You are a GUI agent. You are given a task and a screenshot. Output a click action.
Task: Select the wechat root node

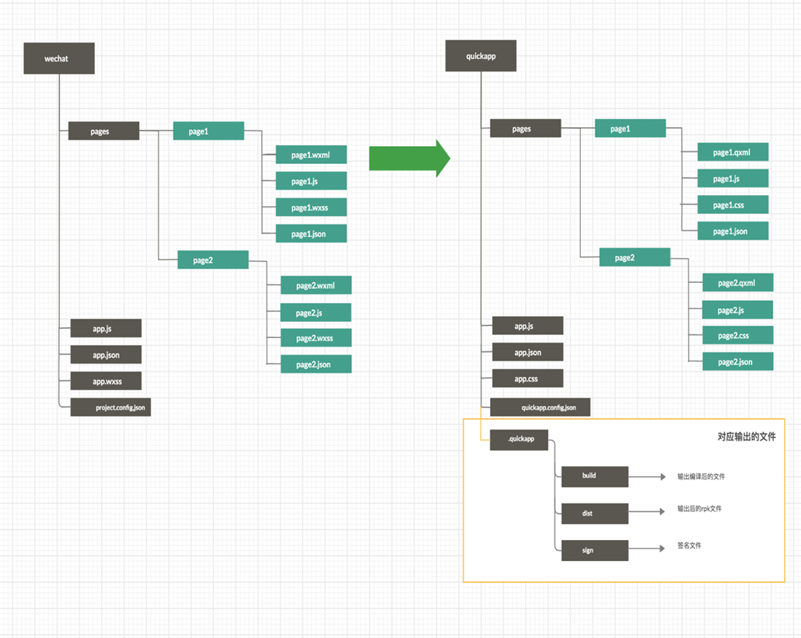[59, 58]
